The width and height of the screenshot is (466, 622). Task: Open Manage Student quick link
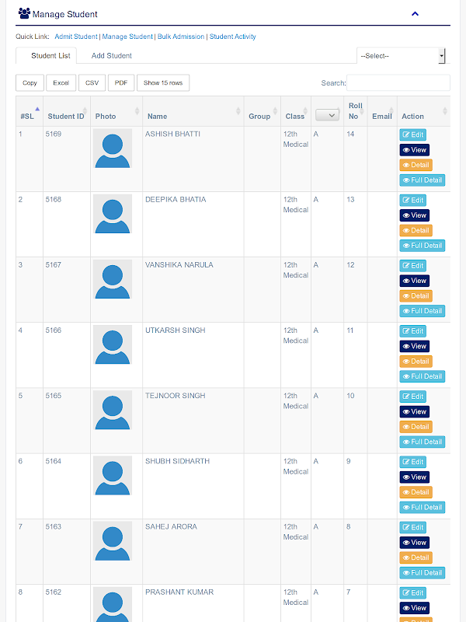[127, 37]
